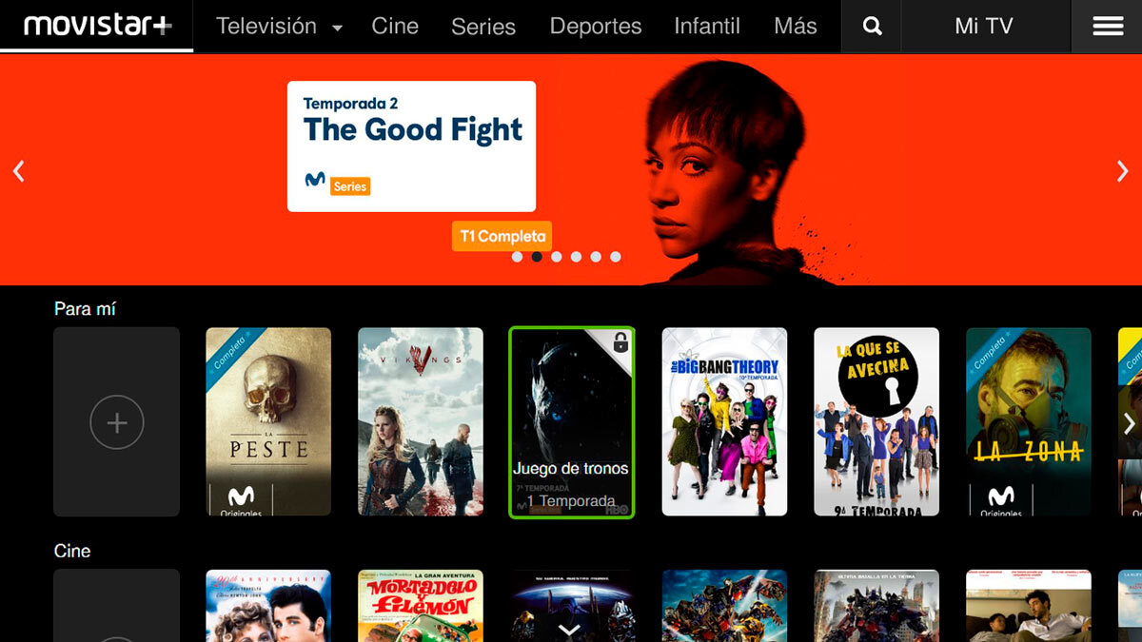The width and height of the screenshot is (1142, 642).
Task: Open the Deportes menu item
Action: 596,27
